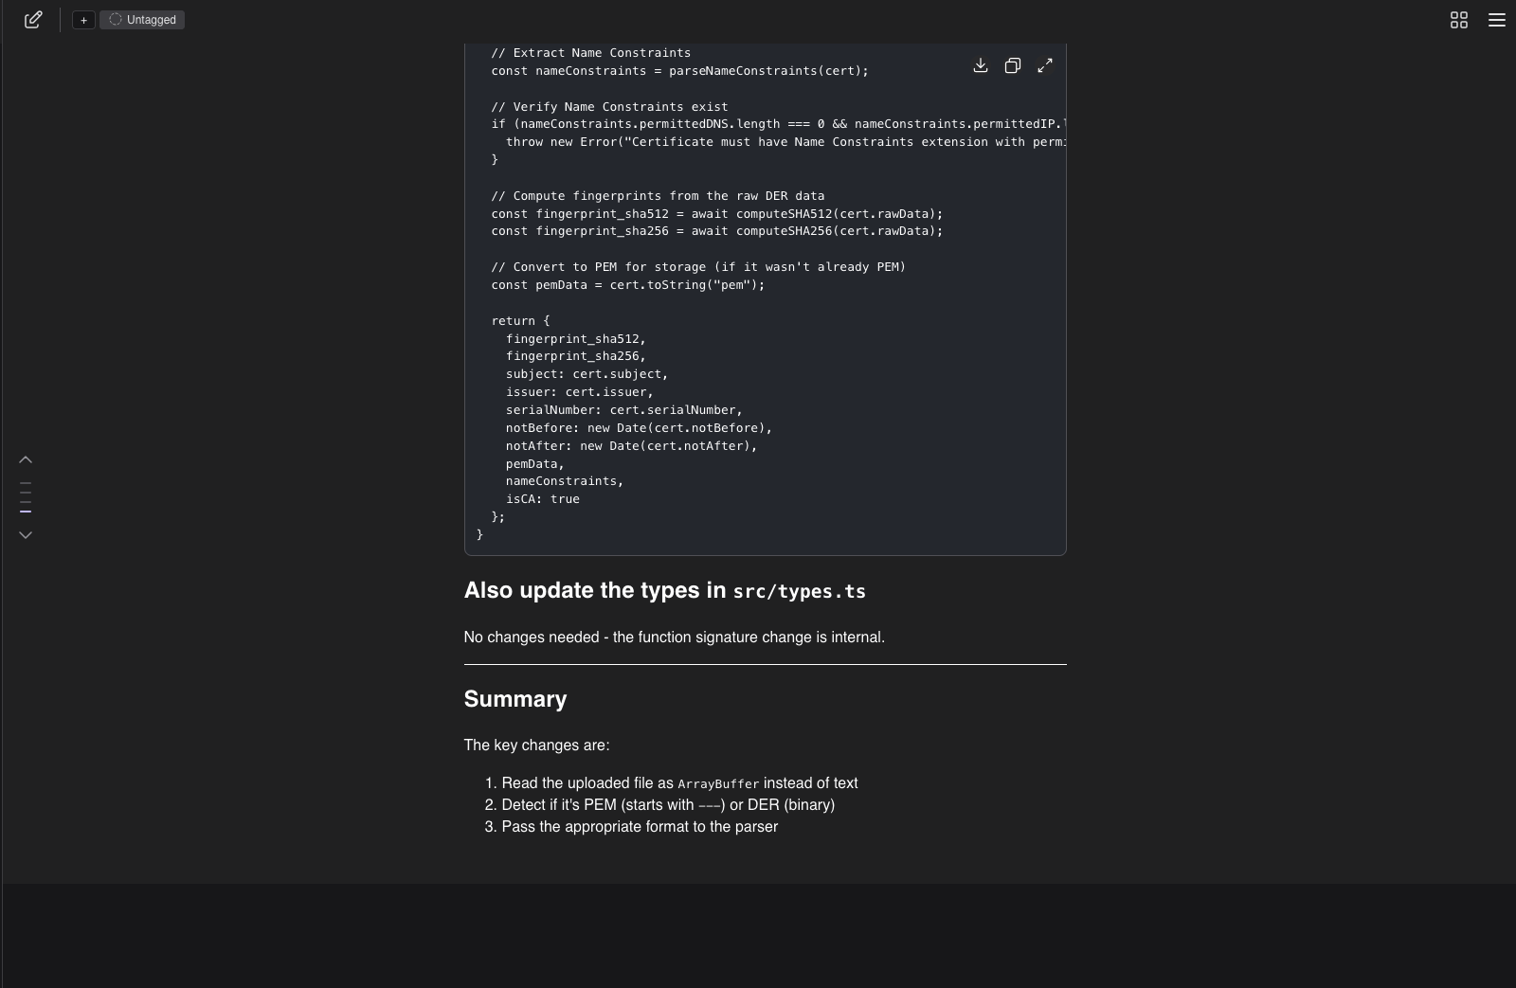Screen dimensions: 1516x988
Task: Click the 'Extract Name Constraints' comment
Action: tap(590, 53)
